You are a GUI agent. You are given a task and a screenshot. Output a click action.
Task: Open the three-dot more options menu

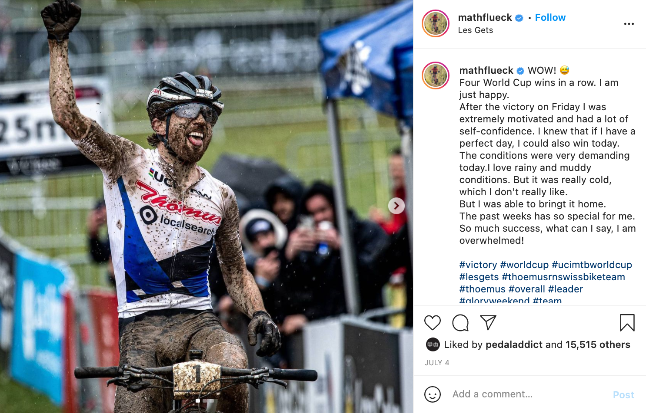pos(629,24)
